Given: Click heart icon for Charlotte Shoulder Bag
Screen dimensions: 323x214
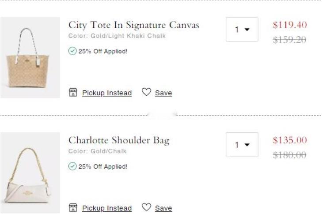Looking at the screenshot, I should [x=146, y=207].
